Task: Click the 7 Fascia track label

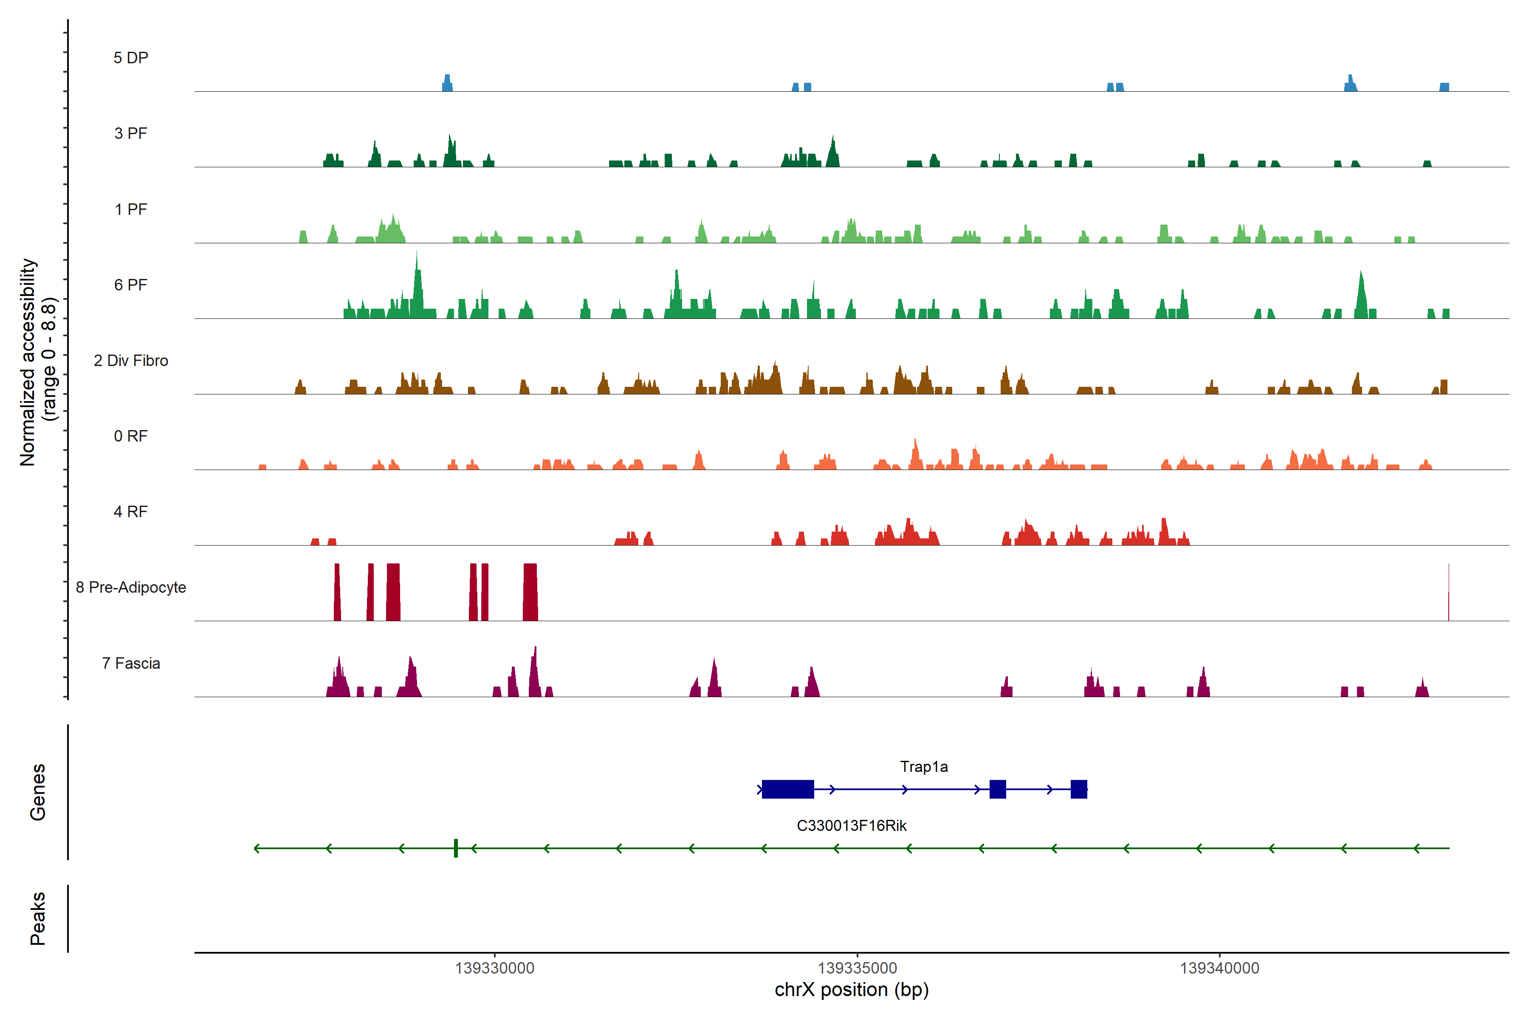Action: pos(131,663)
